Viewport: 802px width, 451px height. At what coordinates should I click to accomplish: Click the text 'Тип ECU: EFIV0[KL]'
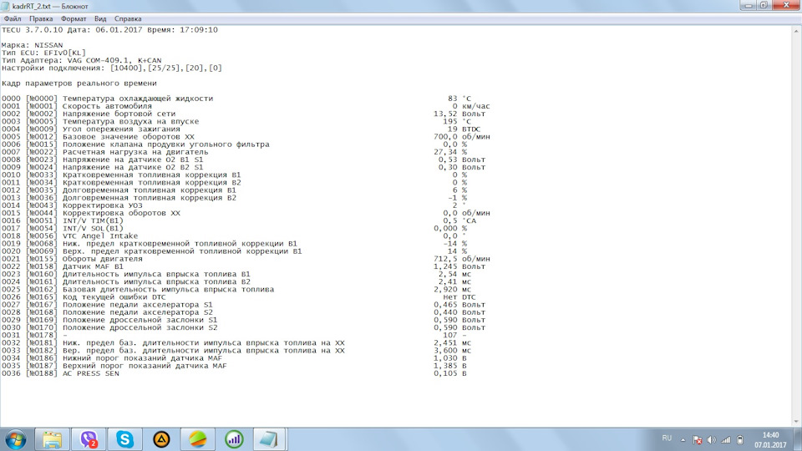point(43,53)
